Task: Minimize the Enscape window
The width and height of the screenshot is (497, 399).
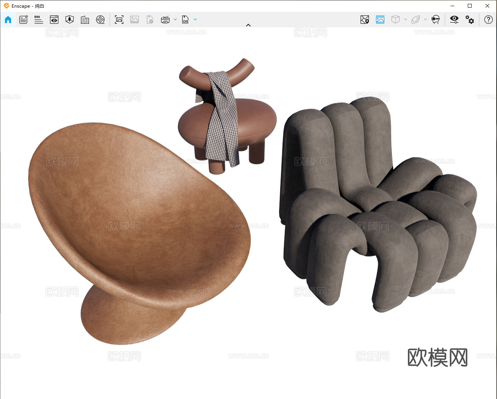Action: [x=452, y=6]
